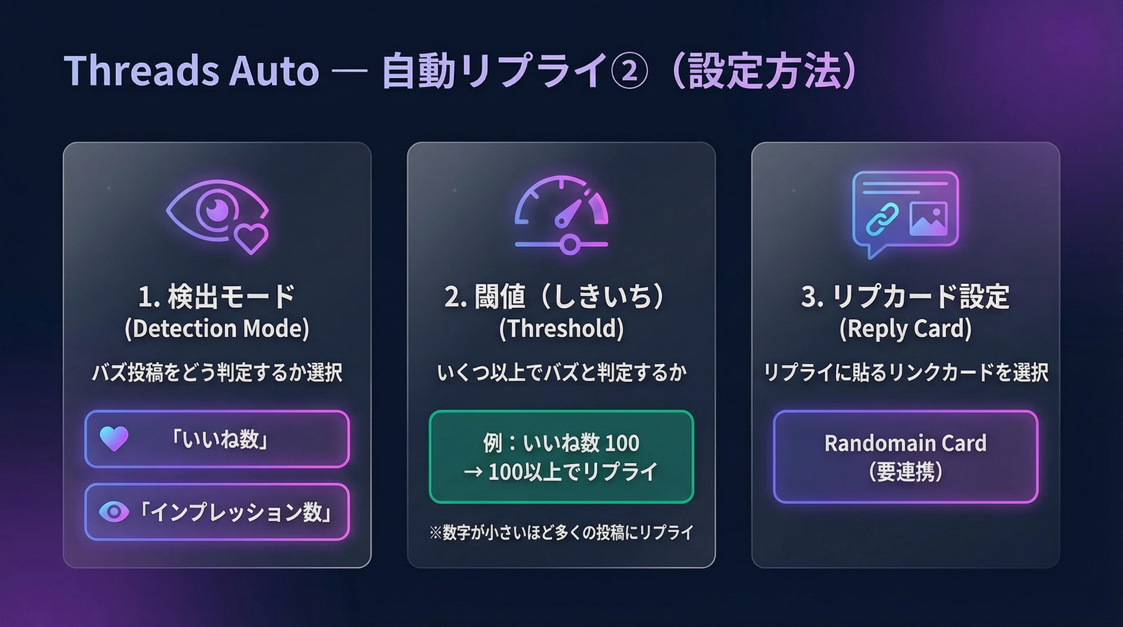Click the (Reply Card) subtitle text
1123x627 pixels.
pyautogui.click(x=906, y=329)
